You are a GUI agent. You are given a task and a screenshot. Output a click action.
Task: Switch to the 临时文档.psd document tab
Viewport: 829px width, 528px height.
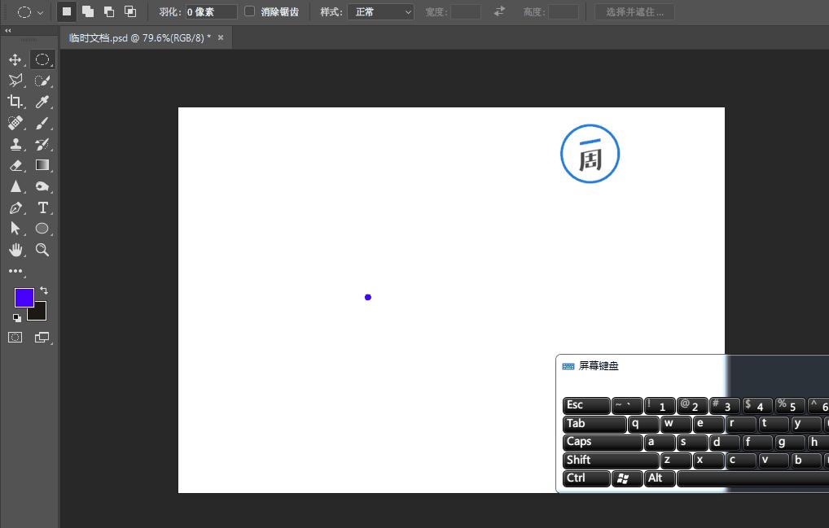[x=139, y=37]
